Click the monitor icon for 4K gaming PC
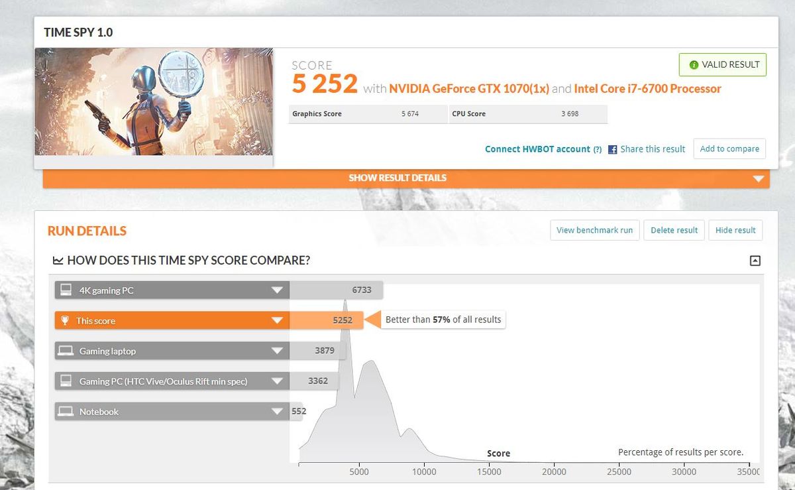Viewport: 795px width, 490px height. (x=66, y=290)
